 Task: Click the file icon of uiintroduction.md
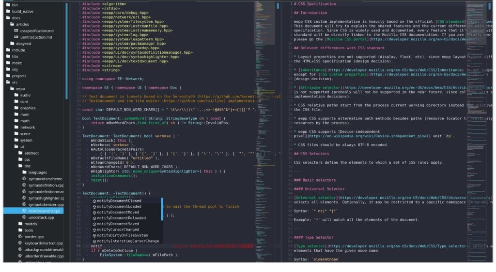point(16,37)
